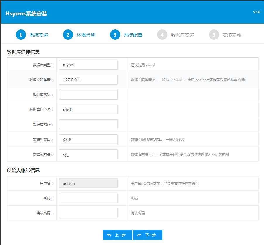Viewport: 264px width, 245px height.
Task: Click the 确认密码： label
Action: click(x=45, y=213)
